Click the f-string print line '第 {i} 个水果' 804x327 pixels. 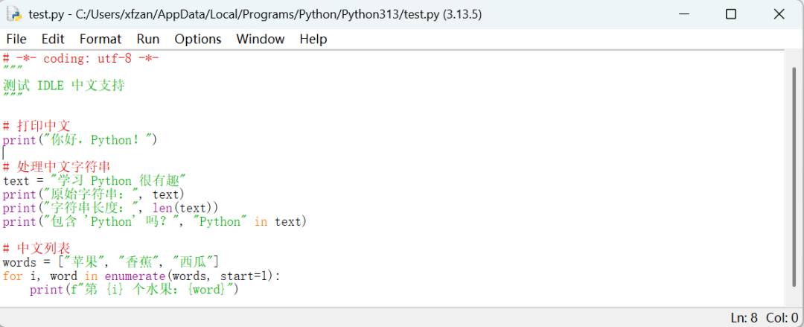(x=134, y=290)
